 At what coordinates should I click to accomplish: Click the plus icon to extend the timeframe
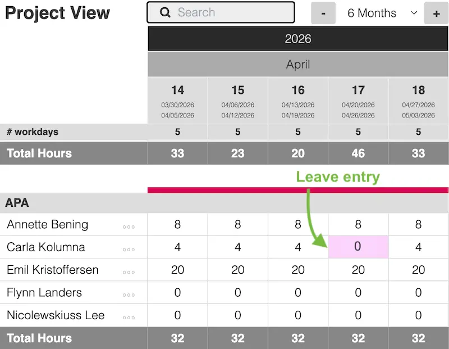click(436, 13)
